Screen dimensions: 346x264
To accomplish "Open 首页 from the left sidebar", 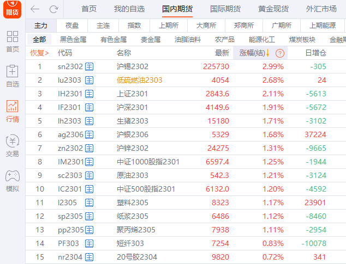I will pyautogui.click(x=12, y=41).
